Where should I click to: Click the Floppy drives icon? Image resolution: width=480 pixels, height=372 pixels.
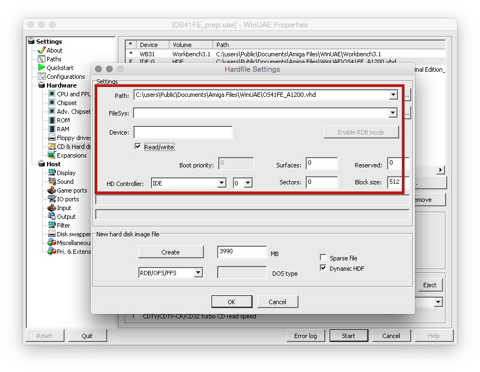(x=52, y=137)
